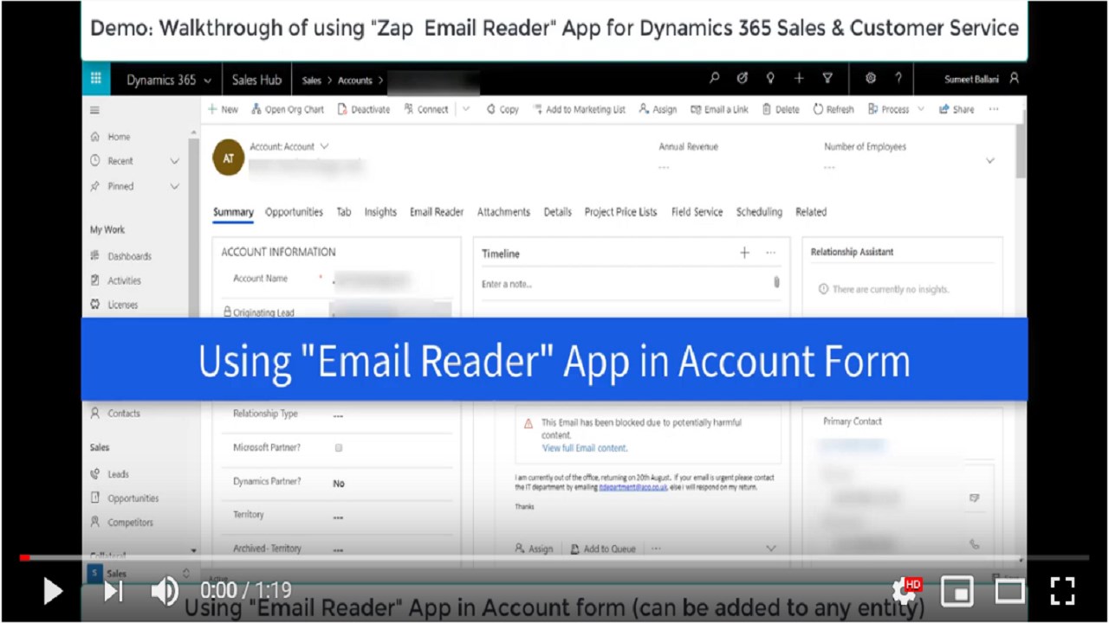
Task: Open help question mark
Action: point(898,79)
